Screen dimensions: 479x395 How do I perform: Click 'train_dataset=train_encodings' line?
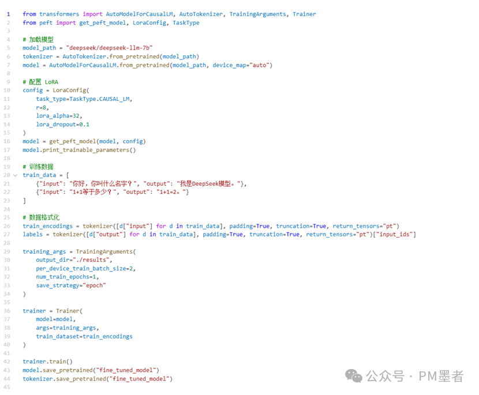84,336
